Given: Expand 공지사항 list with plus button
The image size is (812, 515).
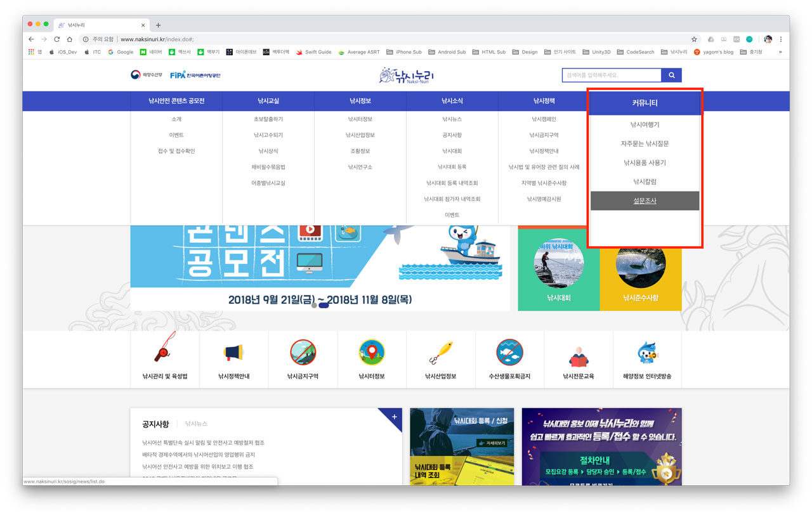Looking at the screenshot, I should (394, 417).
